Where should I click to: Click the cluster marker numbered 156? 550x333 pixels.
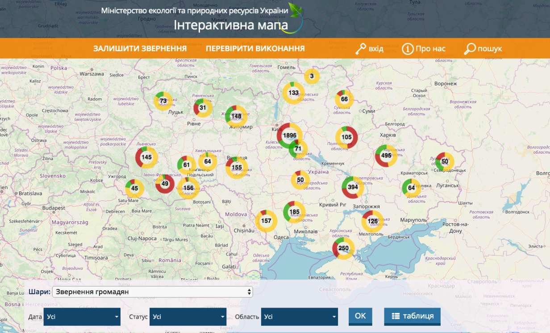(x=188, y=188)
